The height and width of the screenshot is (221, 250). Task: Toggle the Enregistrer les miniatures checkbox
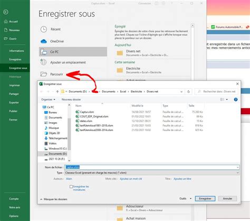(x=71, y=187)
